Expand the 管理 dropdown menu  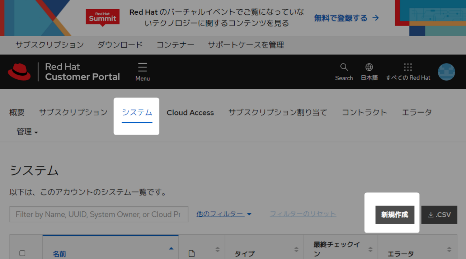pyautogui.click(x=27, y=132)
